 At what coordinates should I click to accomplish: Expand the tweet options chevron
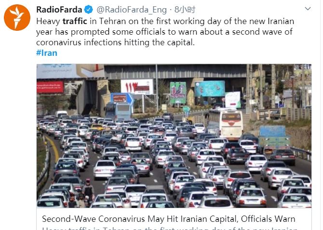(x=308, y=9)
